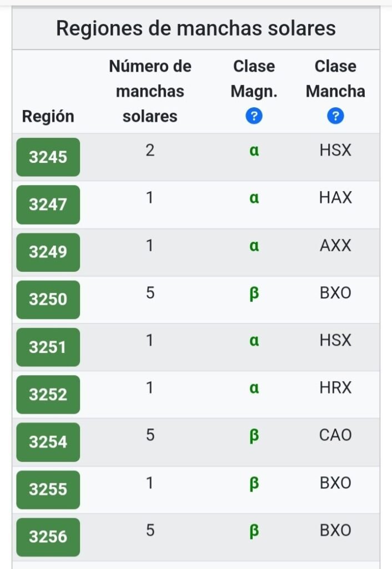Click the HRX spot class for 3252
The image size is (392, 569).
pos(335,388)
